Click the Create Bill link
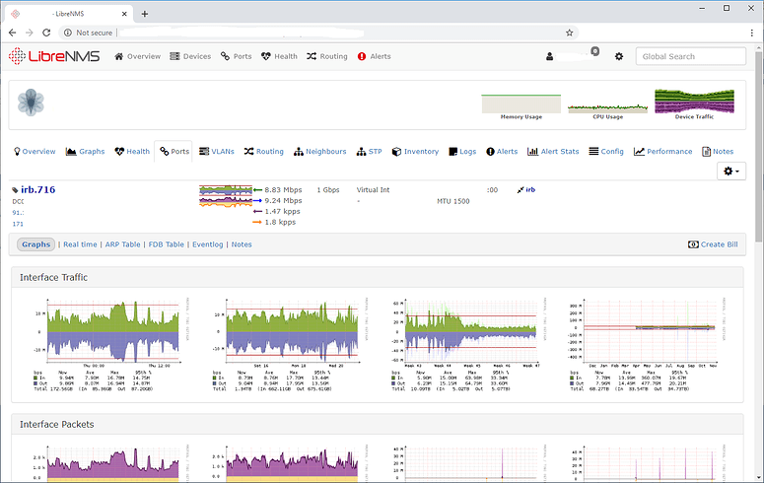The width and height of the screenshot is (764, 483). 713,244
